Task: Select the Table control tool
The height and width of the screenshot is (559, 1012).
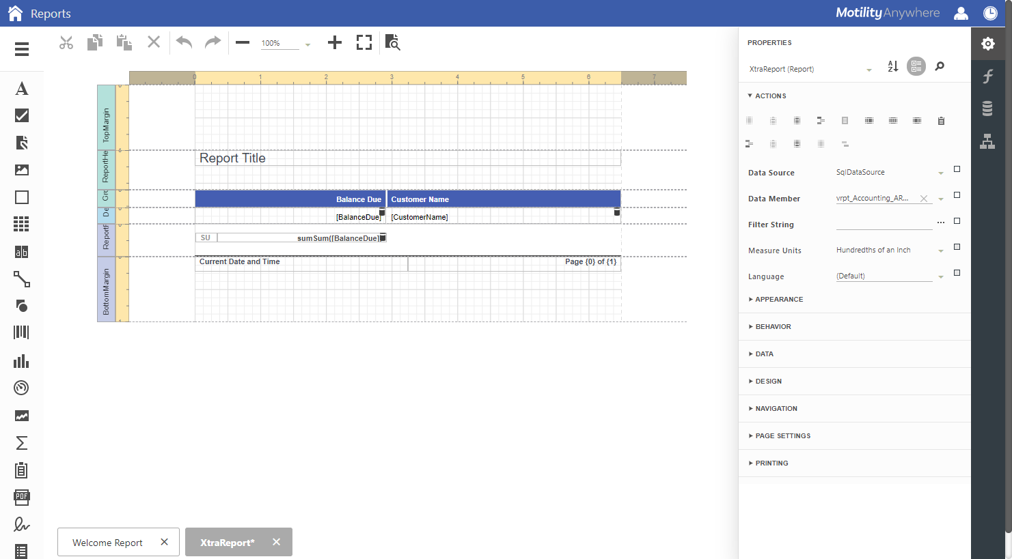Action: point(22,224)
